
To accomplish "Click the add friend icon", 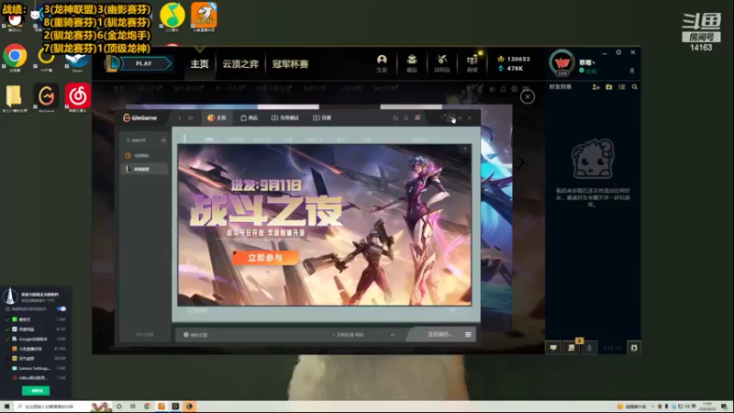I will click(595, 87).
